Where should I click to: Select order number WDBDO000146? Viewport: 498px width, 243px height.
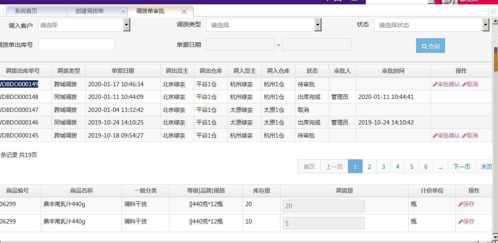(x=19, y=123)
